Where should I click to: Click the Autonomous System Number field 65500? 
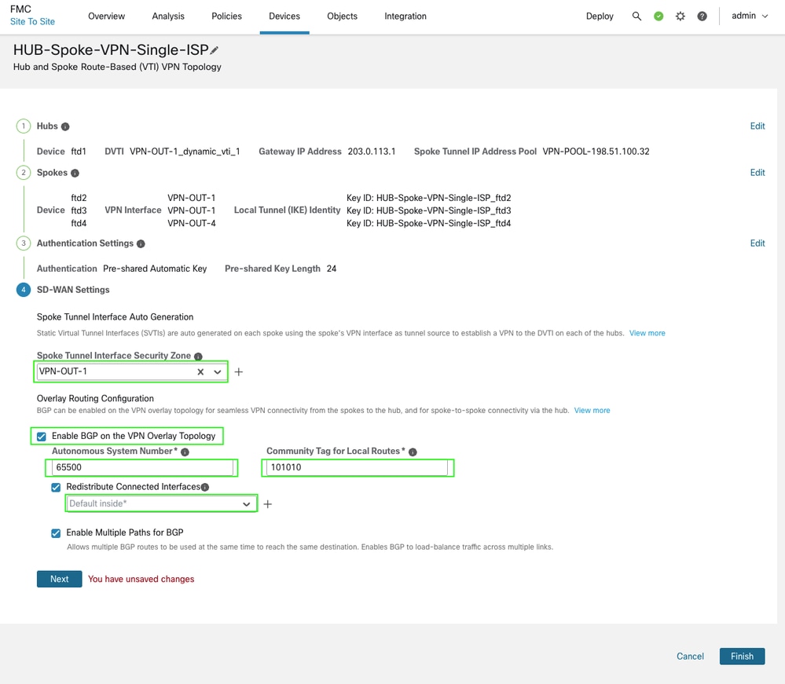pyautogui.click(x=142, y=467)
